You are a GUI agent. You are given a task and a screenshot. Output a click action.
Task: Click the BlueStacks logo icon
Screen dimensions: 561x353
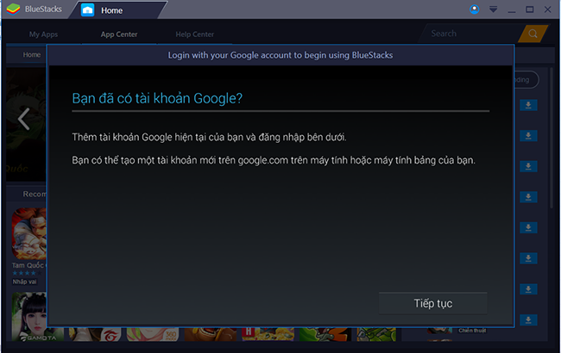(13, 9)
